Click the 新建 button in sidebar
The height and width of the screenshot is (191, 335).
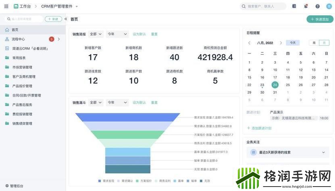coord(53,19)
